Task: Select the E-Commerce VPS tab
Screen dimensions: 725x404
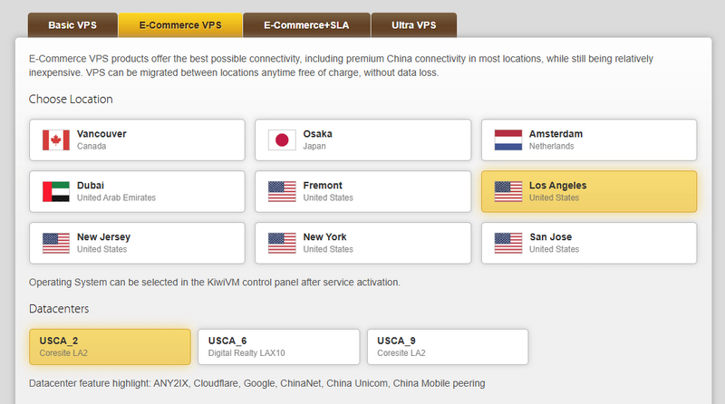Action: tap(180, 25)
